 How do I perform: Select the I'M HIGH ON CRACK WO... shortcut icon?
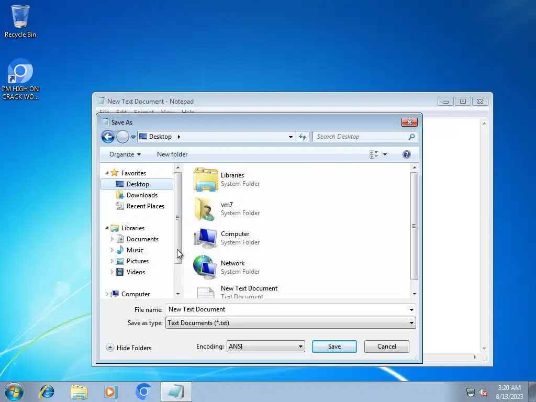point(20,79)
